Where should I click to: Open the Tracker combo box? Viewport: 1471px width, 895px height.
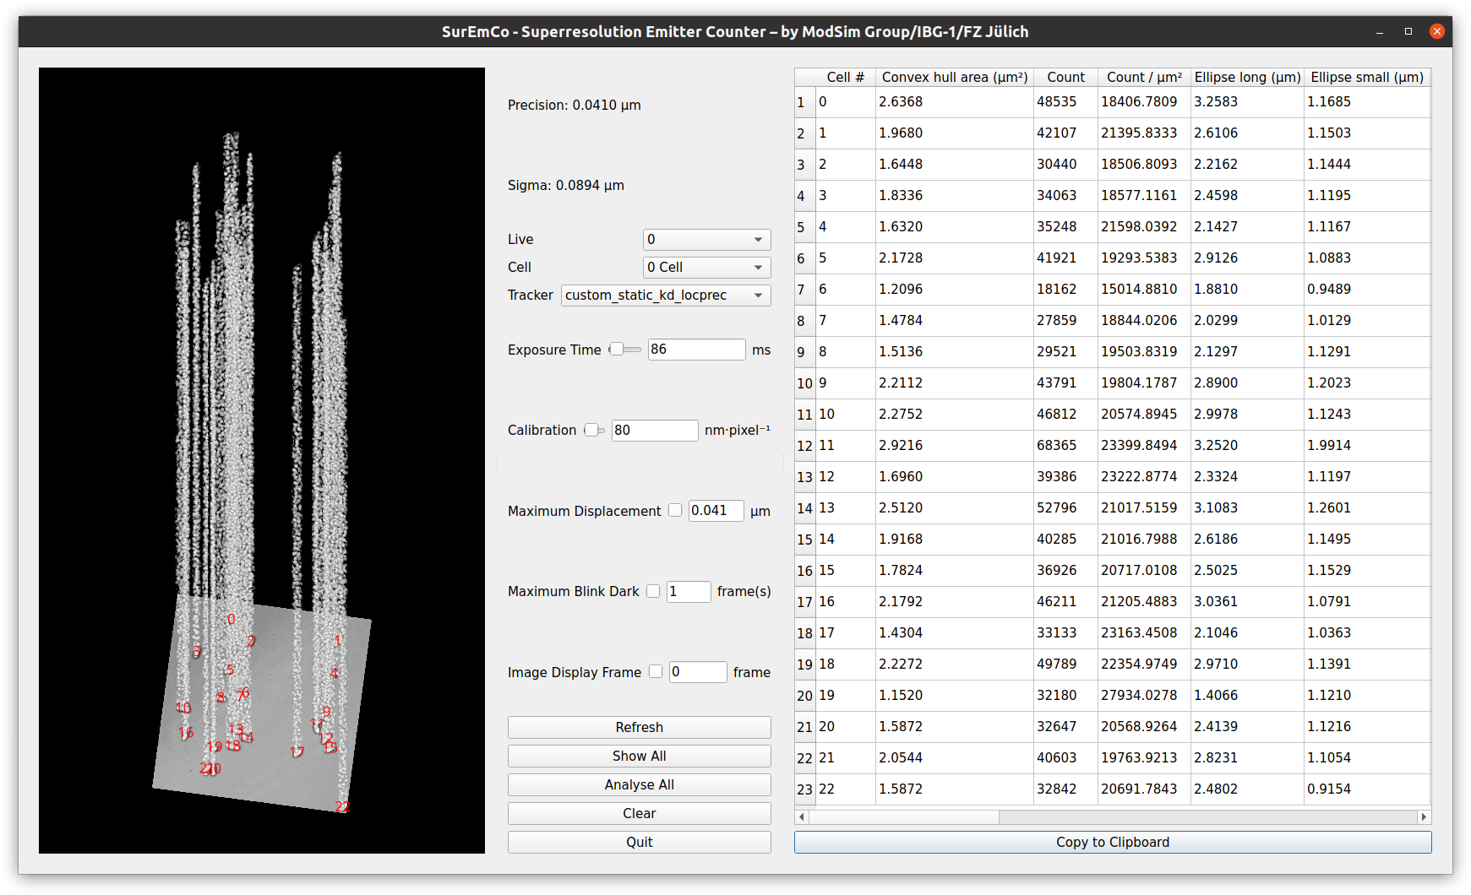click(x=665, y=296)
